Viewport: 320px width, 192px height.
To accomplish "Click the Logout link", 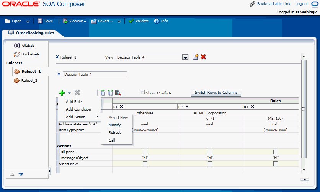I will pos(302,4).
